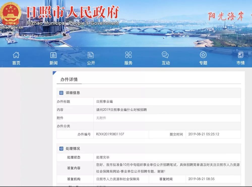The height and width of the screenshot is (187, 252).
Task: Click the 专题 topics star icon
Action: (203, 55)
